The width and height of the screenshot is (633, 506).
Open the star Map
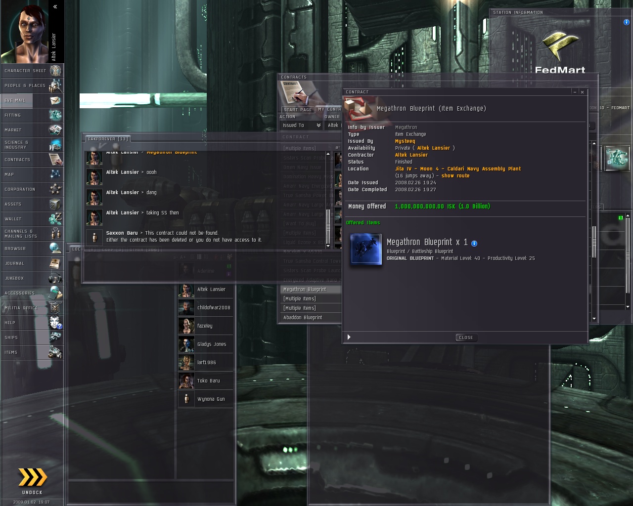tap(32, 174)
